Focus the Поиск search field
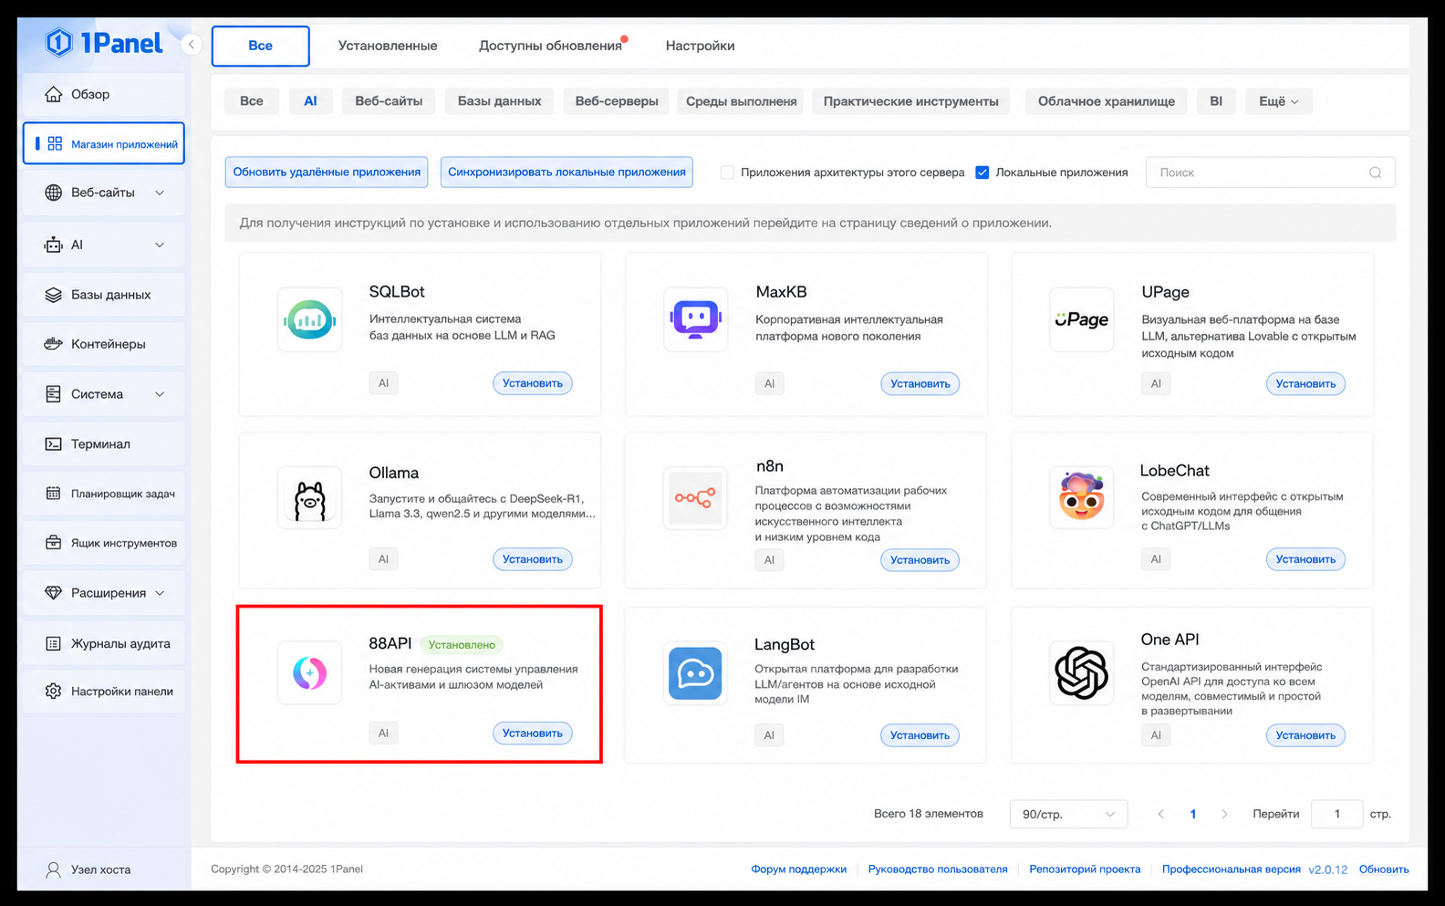1445x906 pixels. [x=1270, y=172]
